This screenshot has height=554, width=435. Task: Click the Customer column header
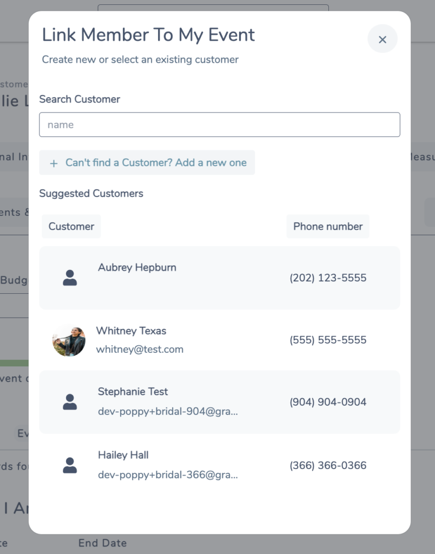pos(71,226)
